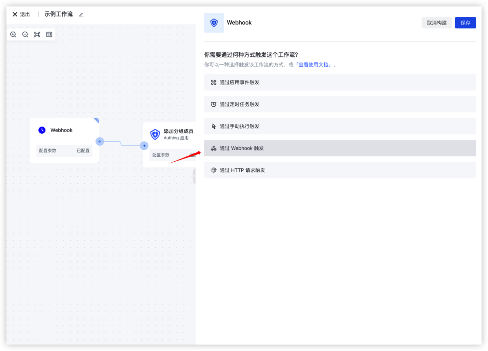Select 通过定时任务触发 trigger option
The width and height of the screenshot is (488, 351).
click(340, 104)
